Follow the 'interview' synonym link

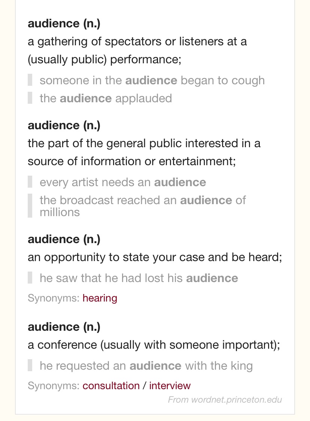170,386
